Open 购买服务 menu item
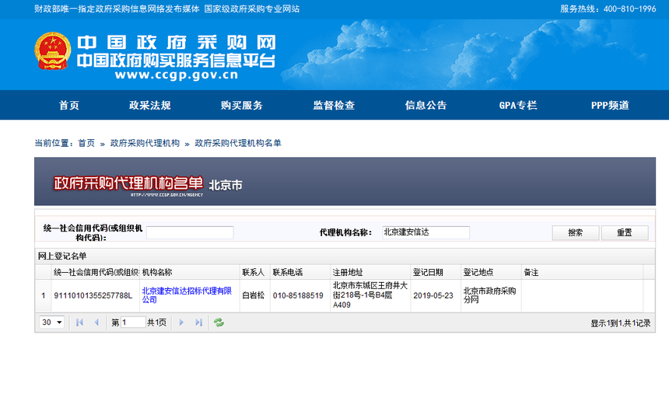Screen dimensions: 669x415 [x=242, y=105]
